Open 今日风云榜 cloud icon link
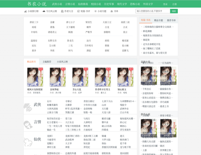201x155 pixels. [44, 11]
